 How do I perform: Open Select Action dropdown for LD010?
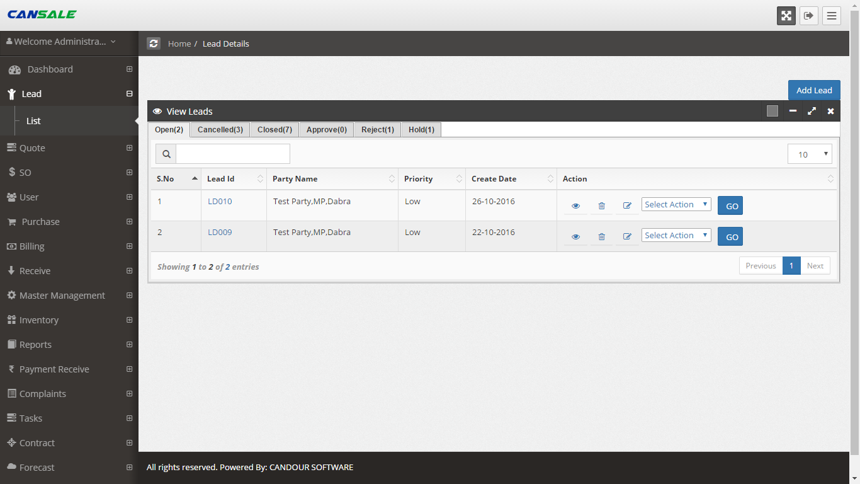(x=676, y=204)
